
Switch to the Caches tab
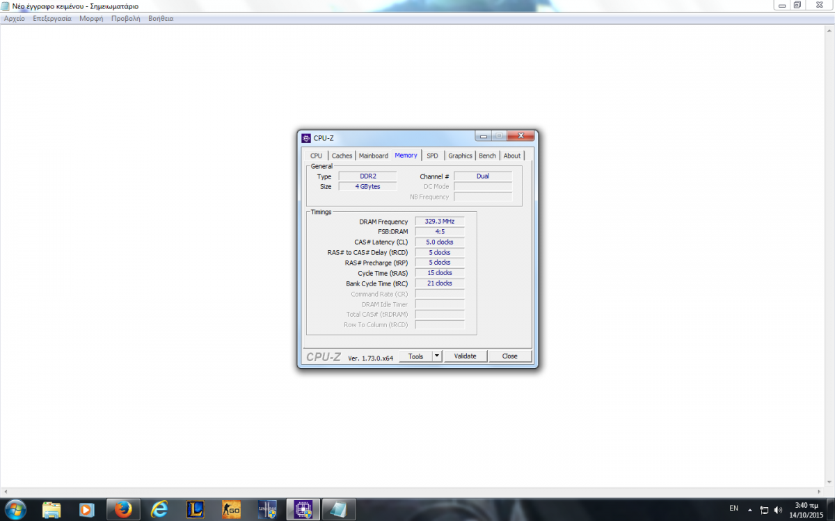(x=342, y=156)
